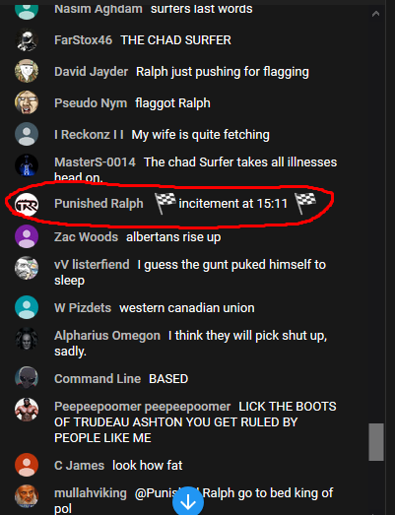Click the 'incitement at 15:11' message
The image size is (395, 515).
coord(233,204)
